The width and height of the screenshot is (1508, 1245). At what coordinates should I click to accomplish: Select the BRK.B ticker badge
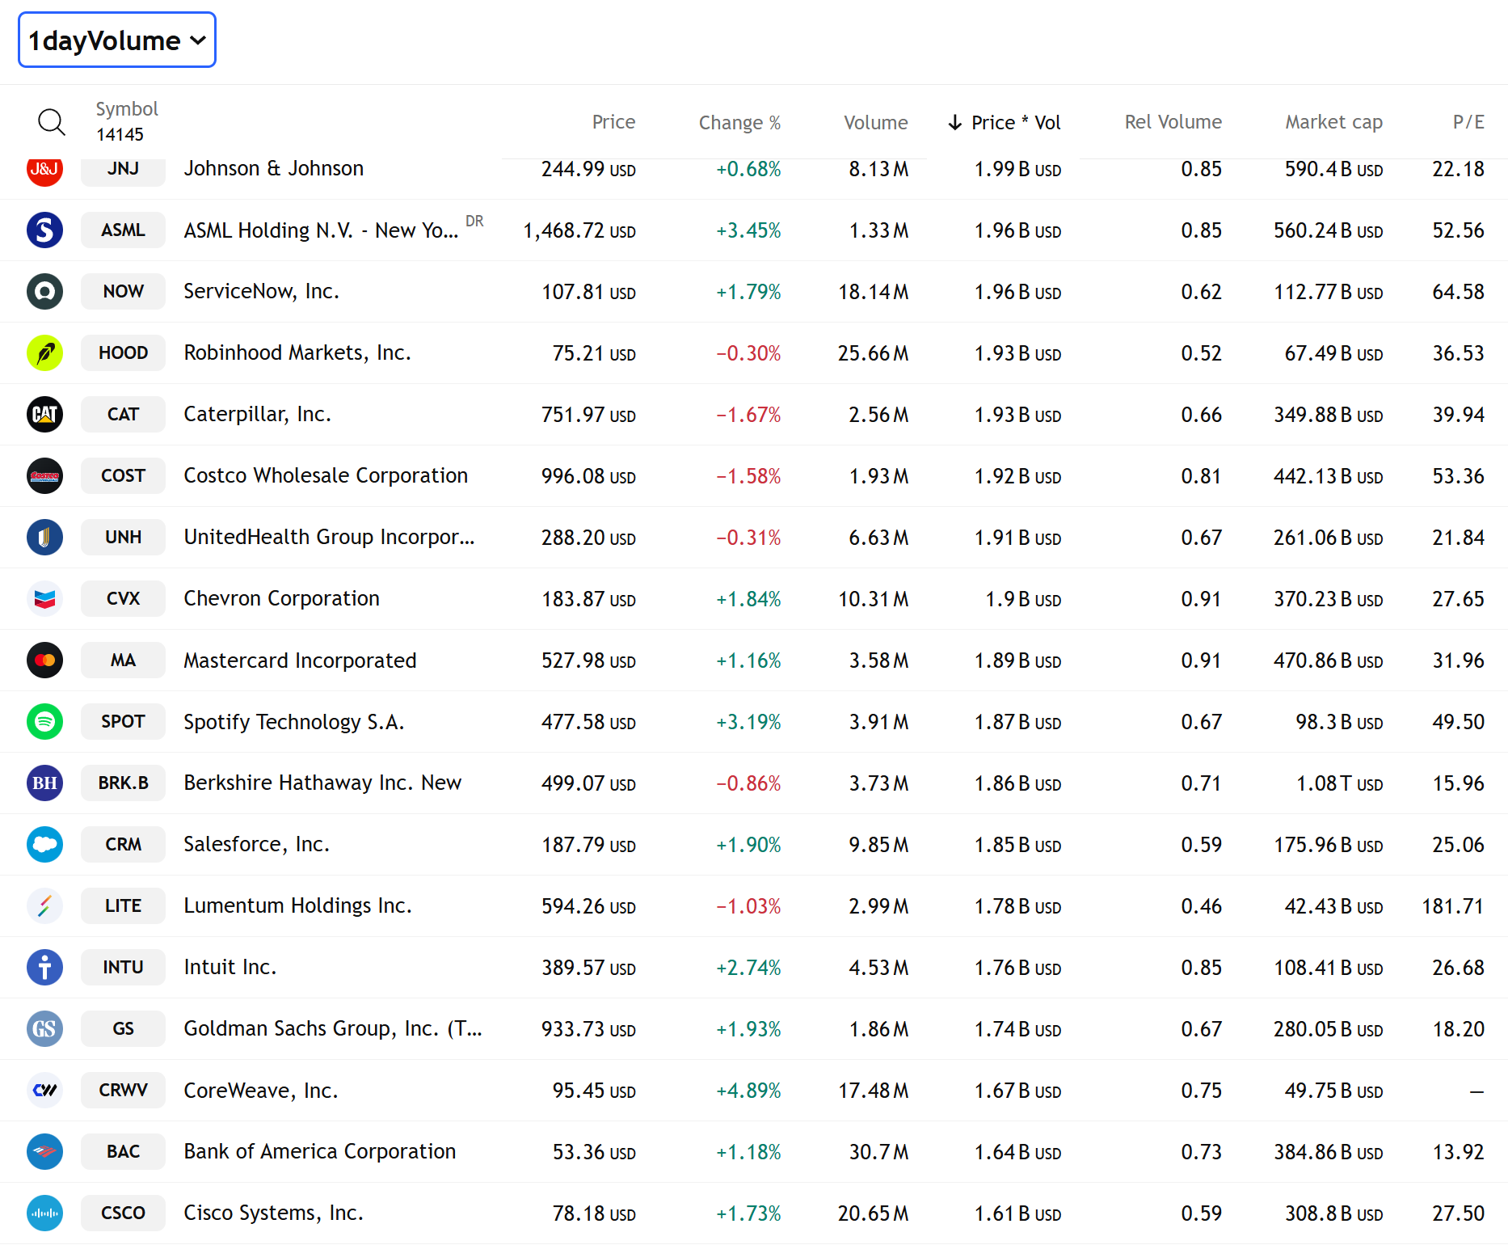tap(123, 783)
